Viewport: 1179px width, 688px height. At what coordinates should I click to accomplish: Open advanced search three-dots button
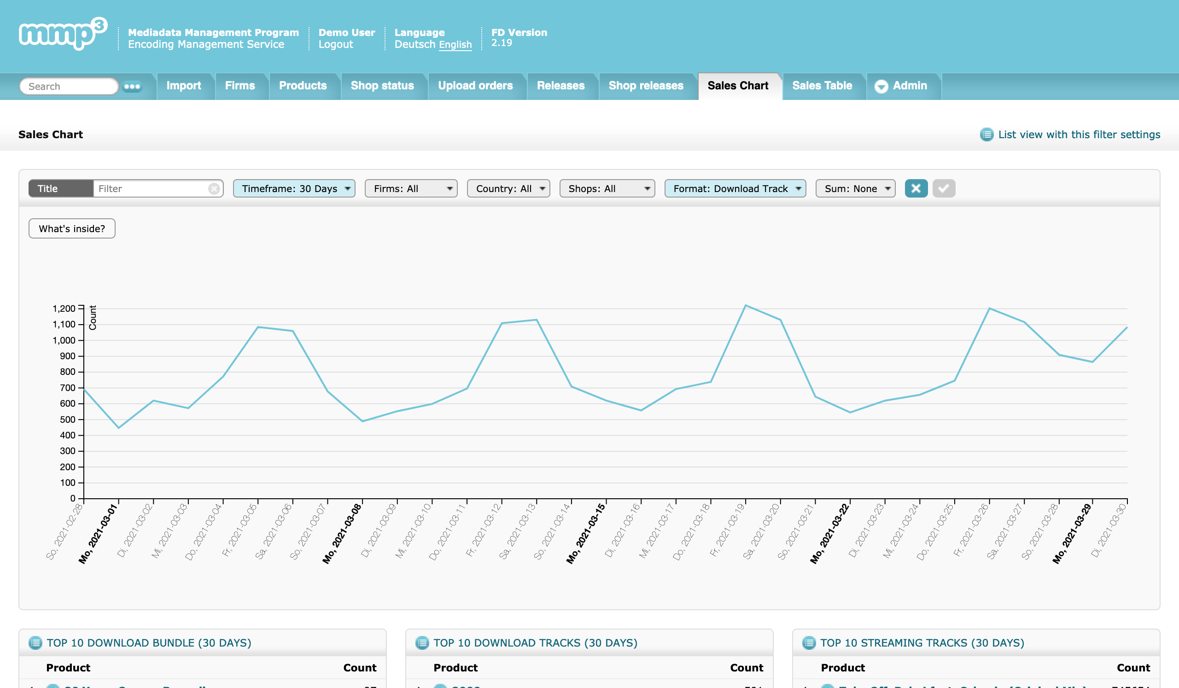(132, 87)
